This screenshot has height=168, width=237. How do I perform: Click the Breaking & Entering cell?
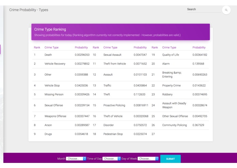click(172, 74)
